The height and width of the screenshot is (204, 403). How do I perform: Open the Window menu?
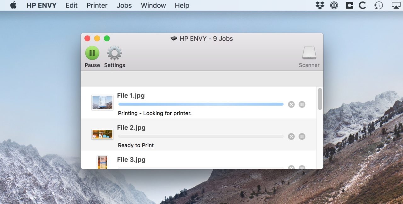coord(153,5)
